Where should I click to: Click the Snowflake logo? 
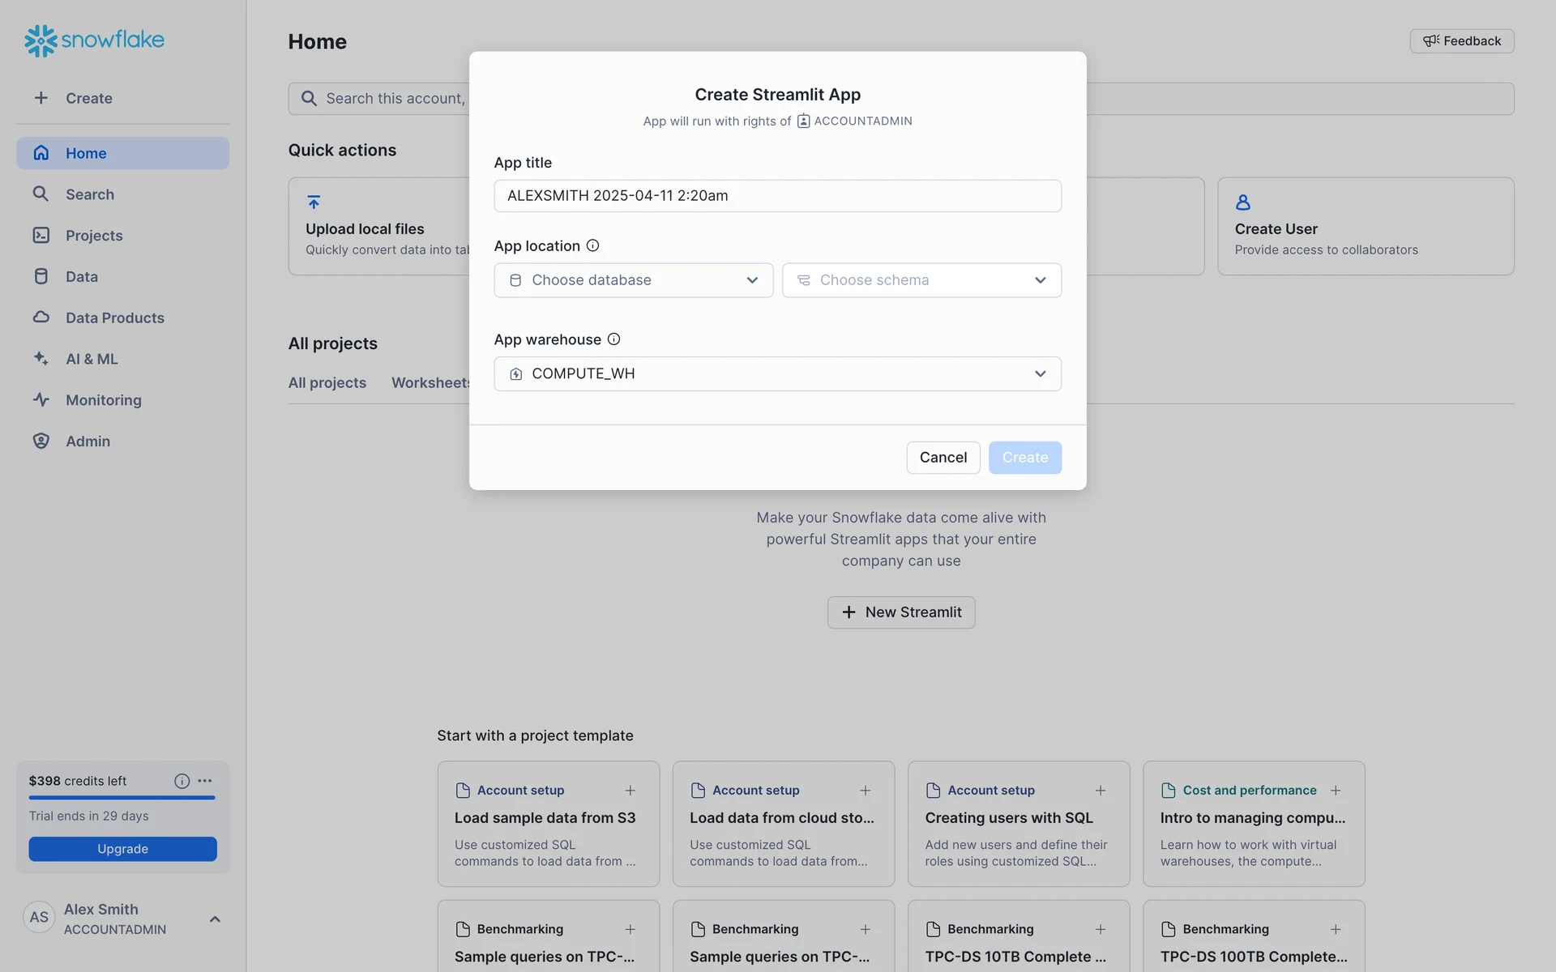click(94, 40)
